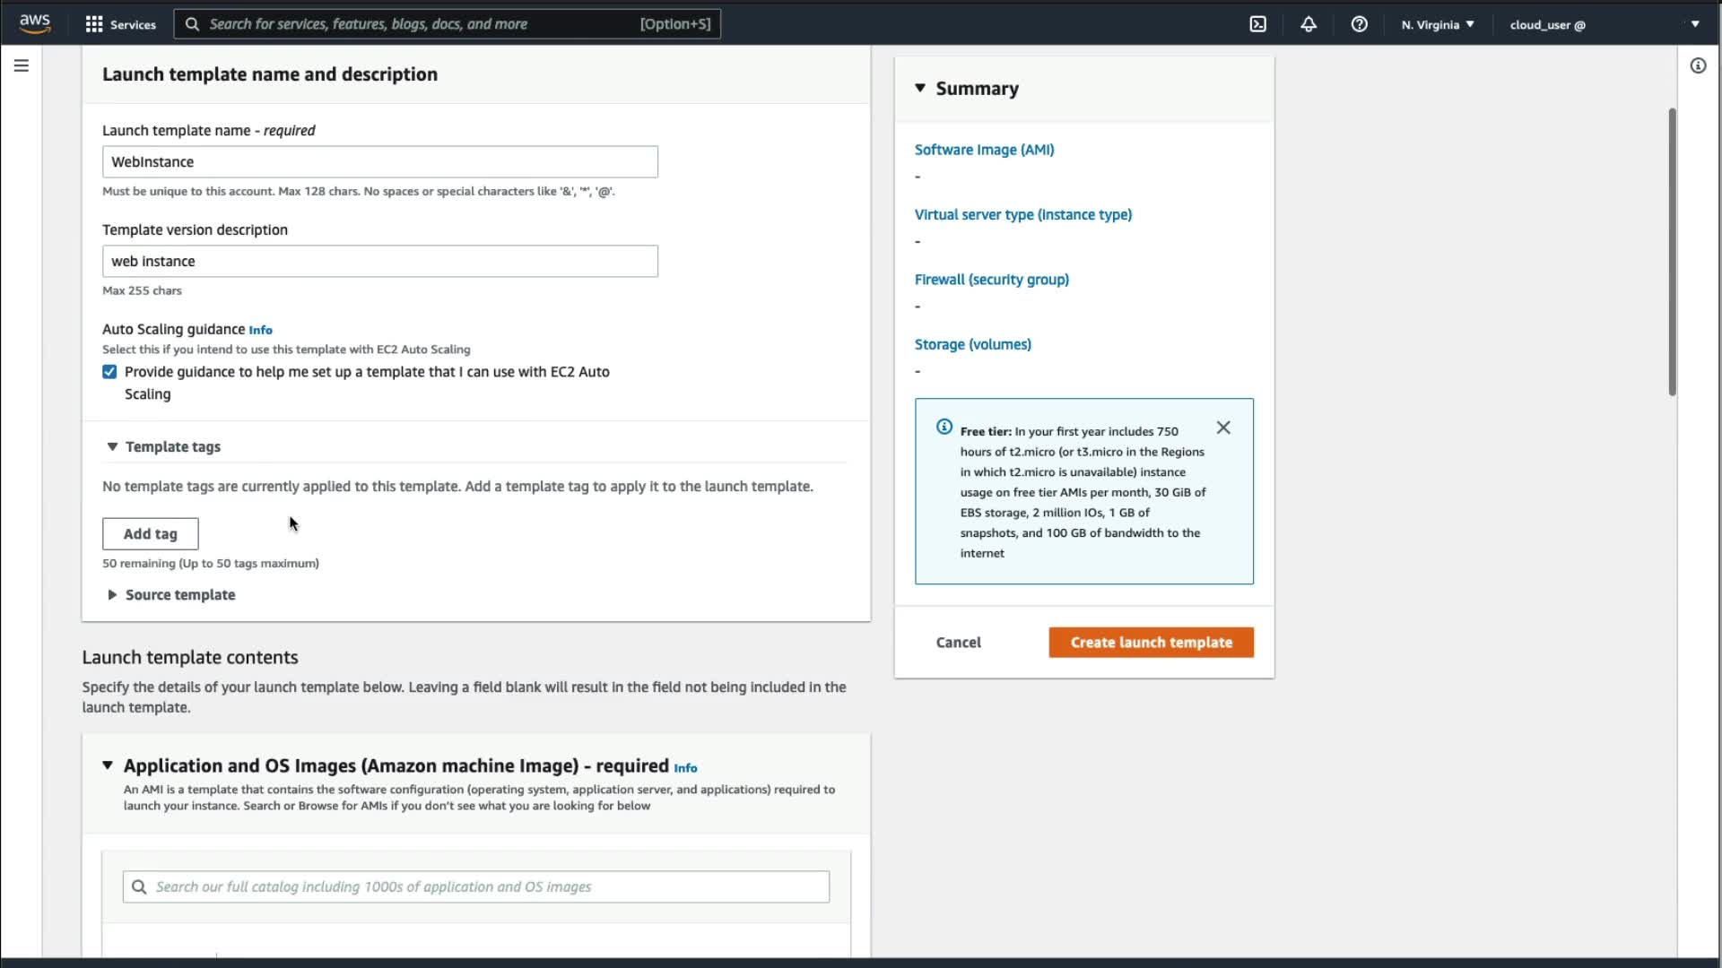This screenshot has height=968, width=1722.
Task: Collapse Application and OS Images section
Action: [x=108, y=765]
